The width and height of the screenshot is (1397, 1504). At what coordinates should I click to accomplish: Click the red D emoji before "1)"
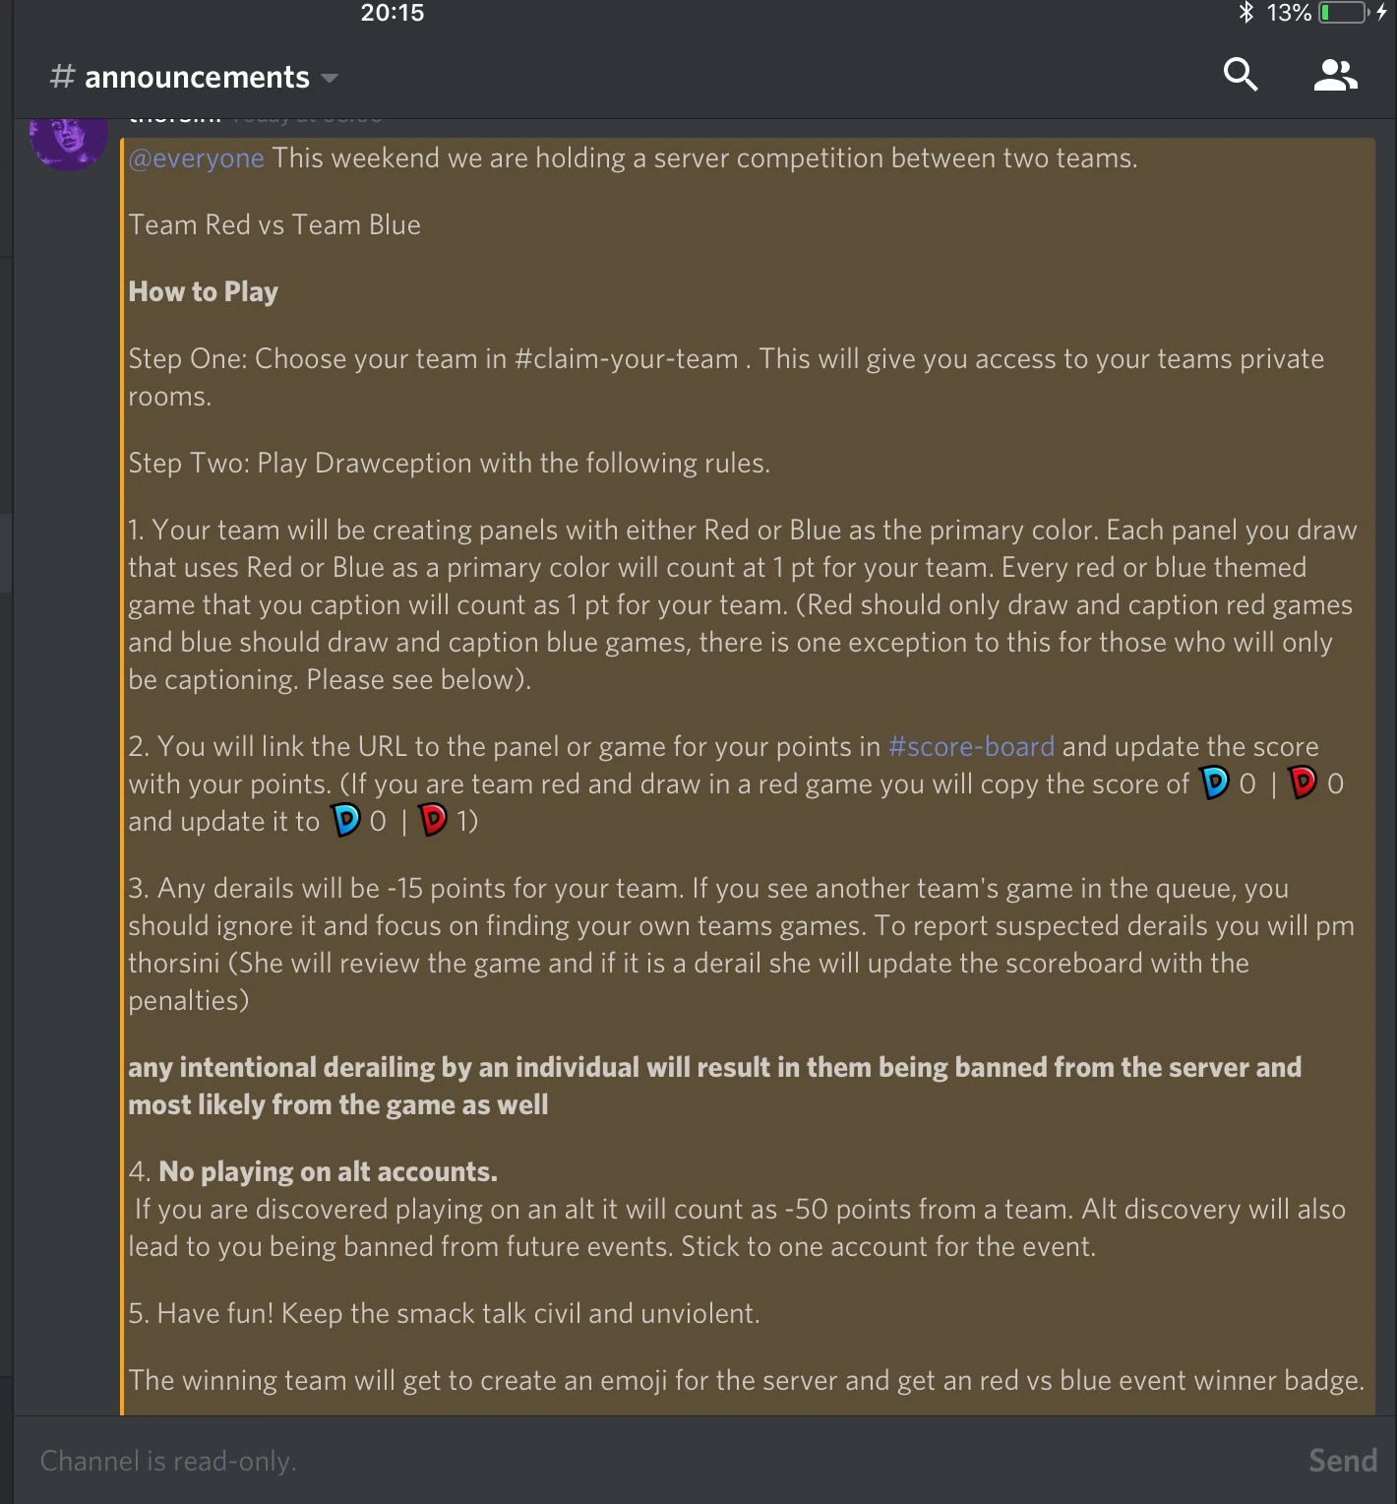[x=433, y=821]
